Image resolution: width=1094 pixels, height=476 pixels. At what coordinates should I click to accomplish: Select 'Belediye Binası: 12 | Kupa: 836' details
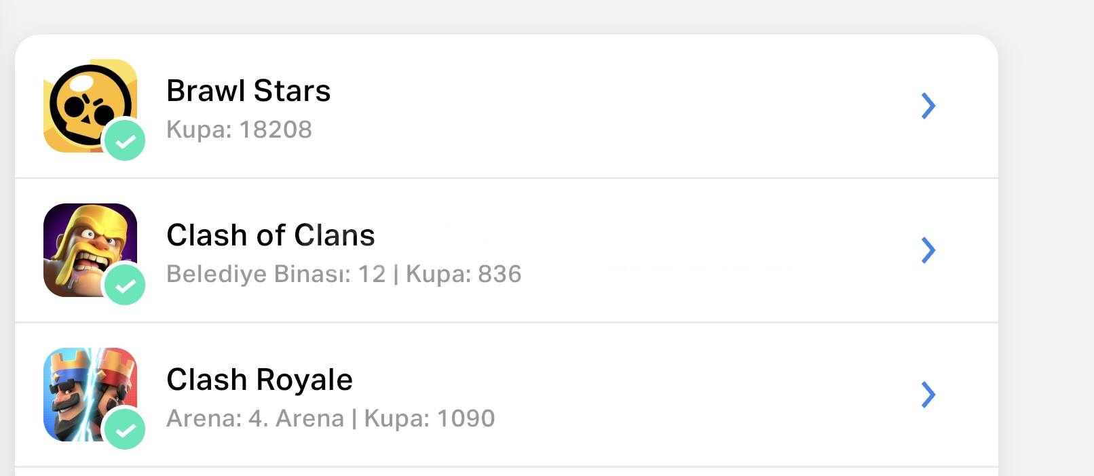pyautogui.click(x=344, y=274)
